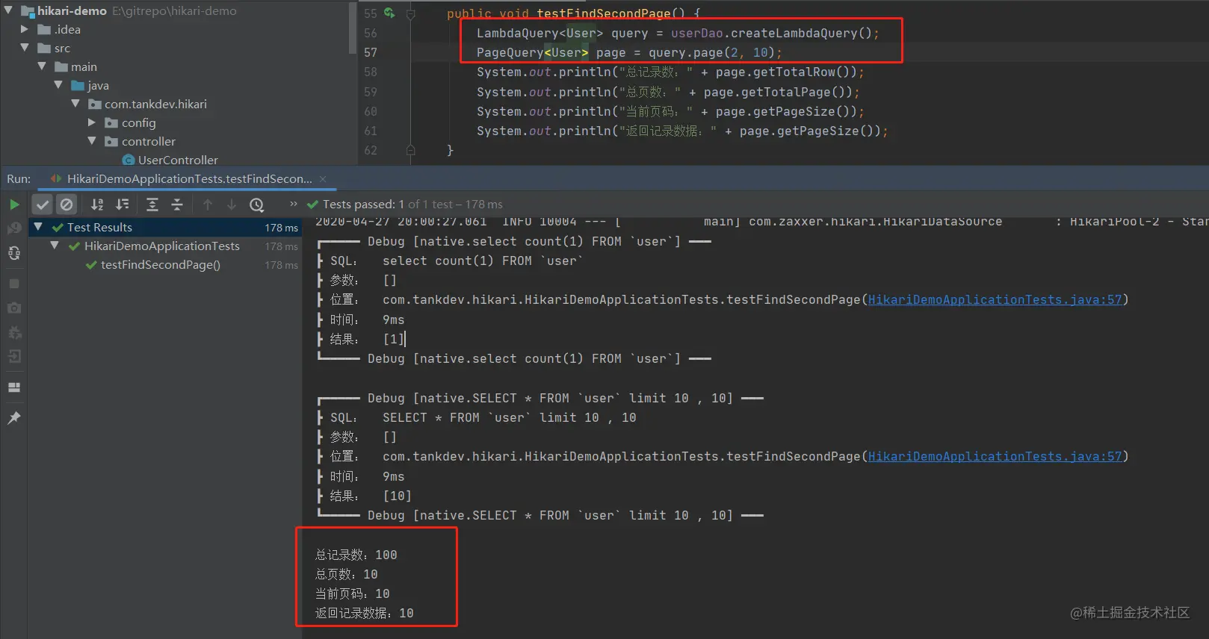
Task: Select the controller package label
Action: (x=149, y=141)
